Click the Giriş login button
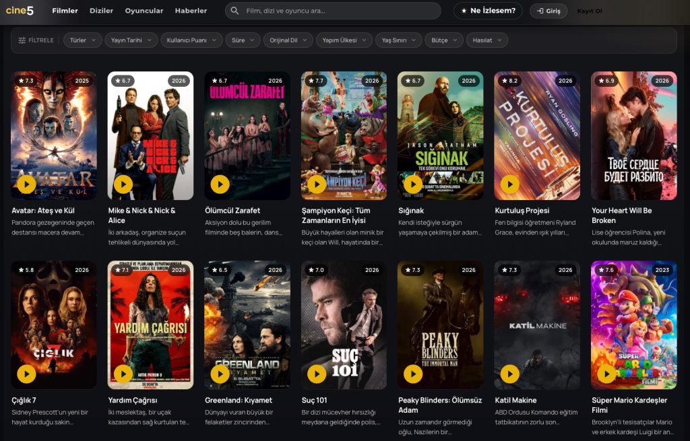This screenshot has height=441, width=690. pos(548,11)
